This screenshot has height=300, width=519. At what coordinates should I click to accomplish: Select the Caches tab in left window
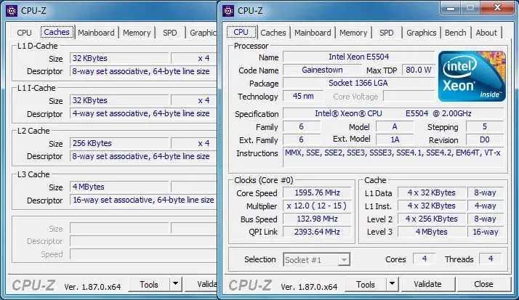(x=57, y=32)
